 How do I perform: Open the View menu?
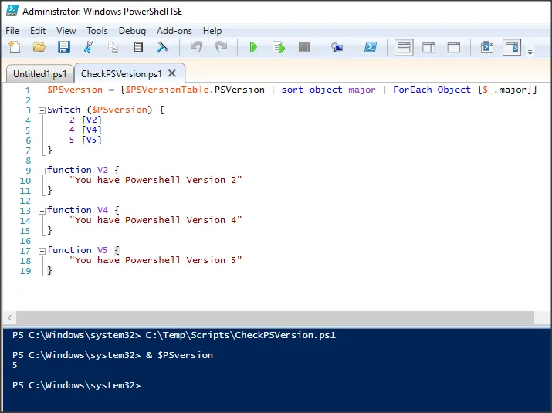(66, 31)
